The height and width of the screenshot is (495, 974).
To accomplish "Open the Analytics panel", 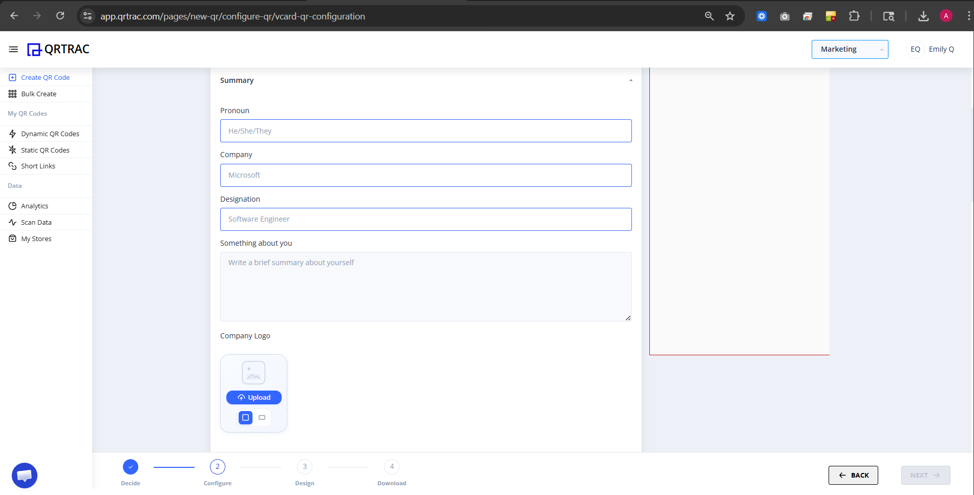I will tap(34, 206).
